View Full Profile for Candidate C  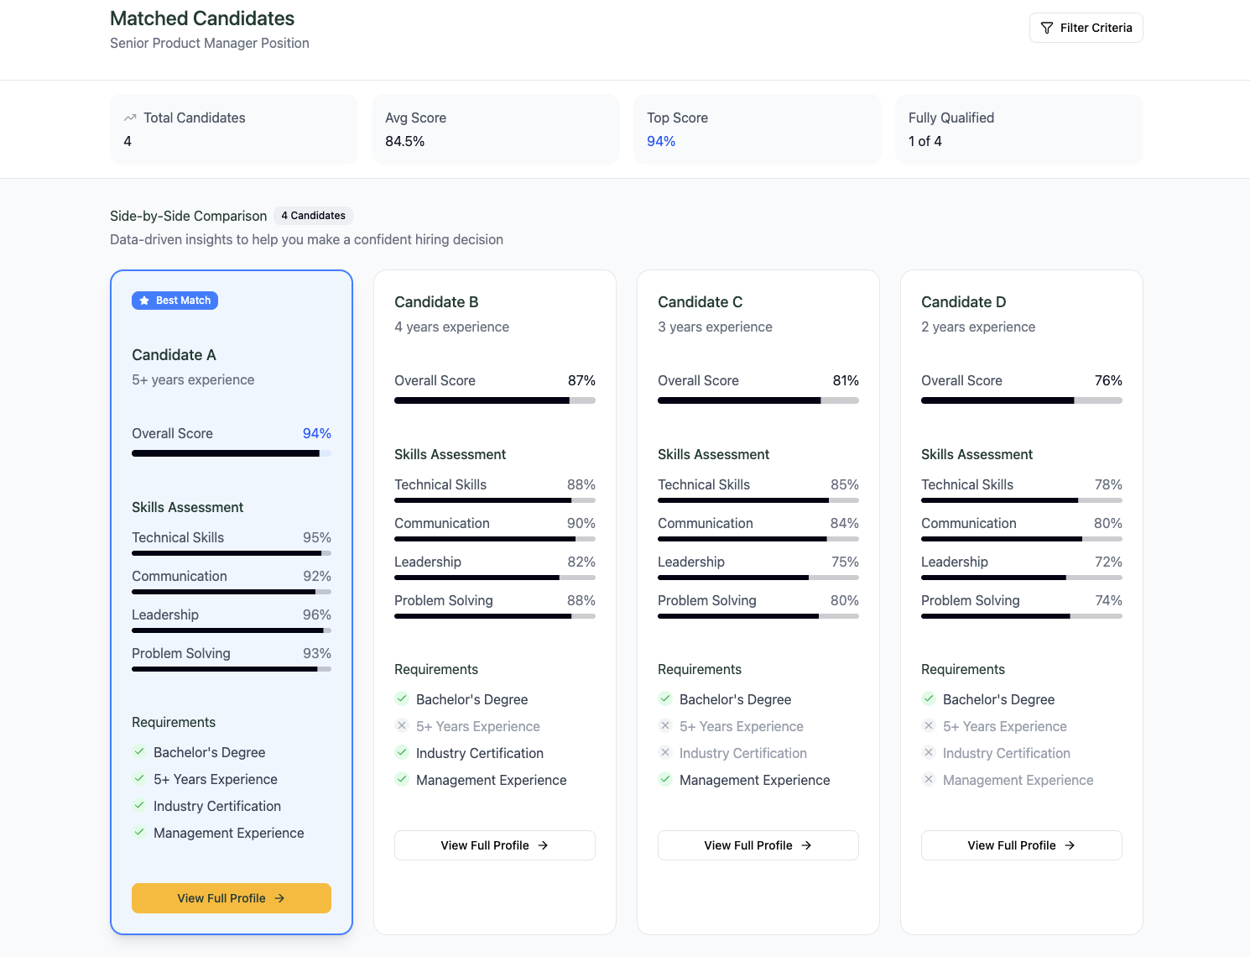758,845
